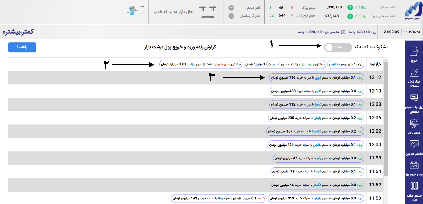Click the کمتر،بیشتره title text
This screenshot has width=423, height=204.
[x=18, y=32]
